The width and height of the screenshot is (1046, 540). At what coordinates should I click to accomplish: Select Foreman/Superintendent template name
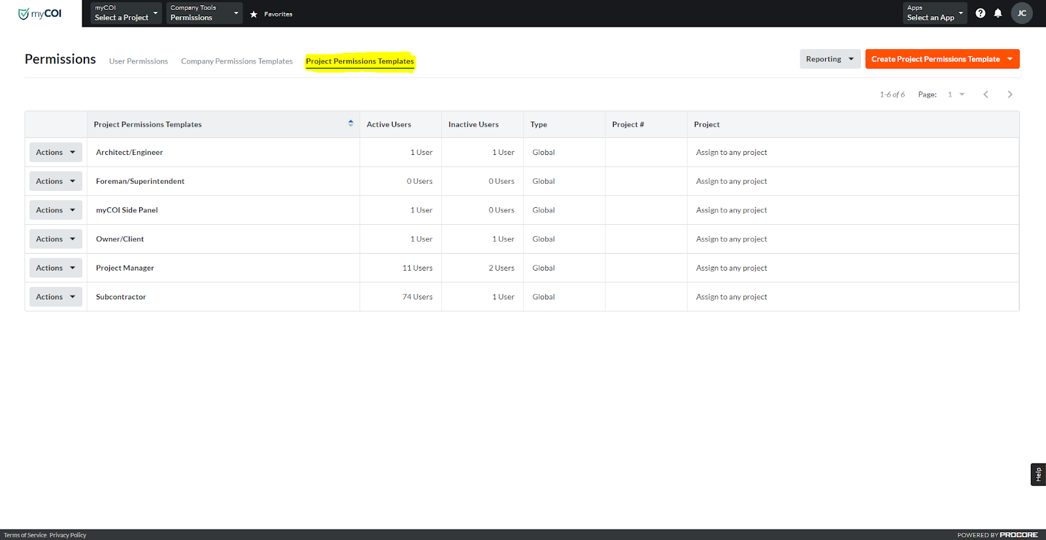pos(140,181)
